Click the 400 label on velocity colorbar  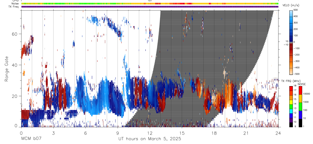(x=296, y=16)
